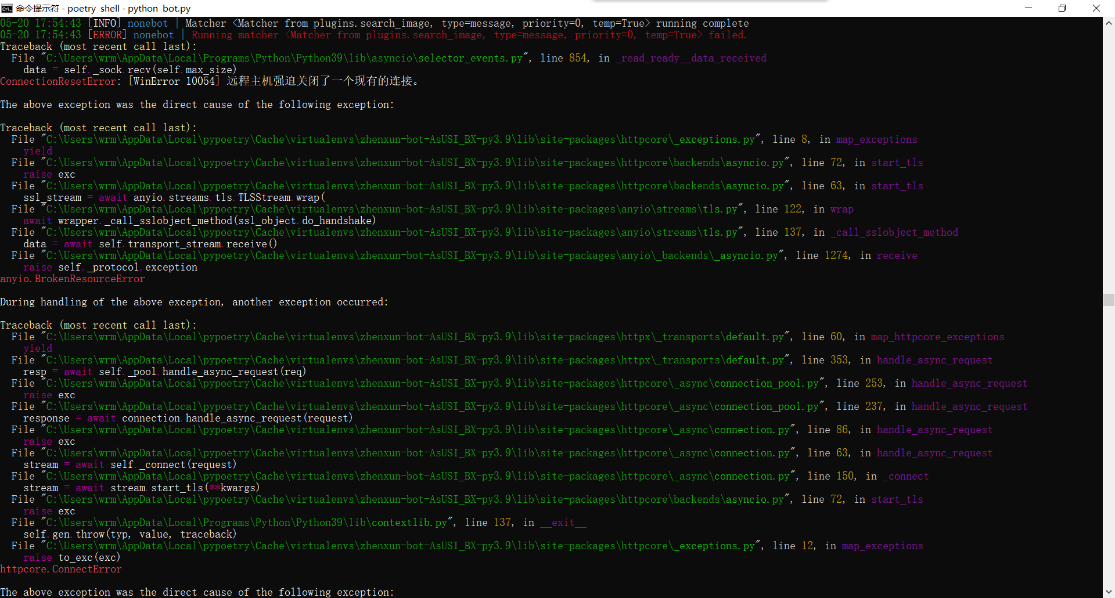The width and height of the screenshot is (1115, 598).
Task: Click the 'line 854' text
Action: tap(563, 58)
